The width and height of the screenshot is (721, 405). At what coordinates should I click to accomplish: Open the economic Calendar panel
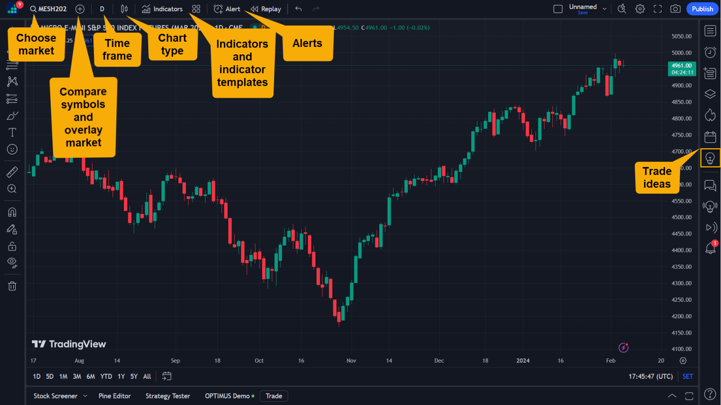tap(710, 137)
